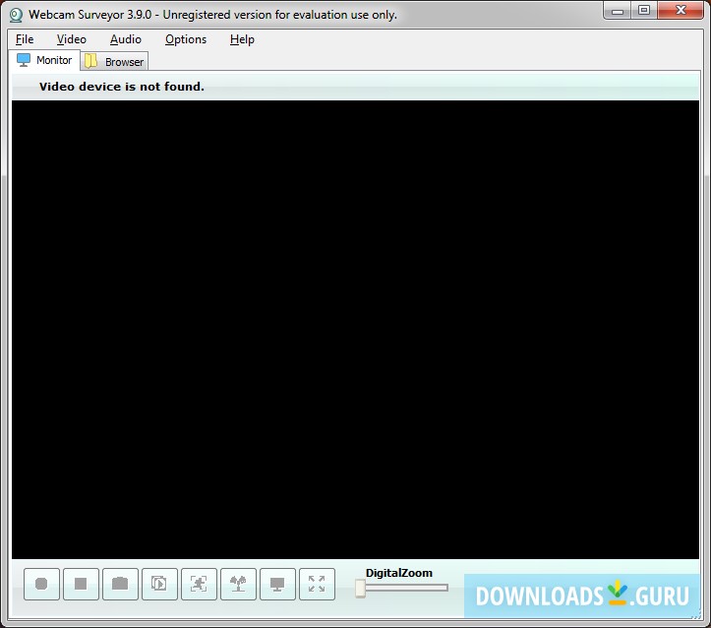Image resolution: width=711 pixels, height=628 pixels.
Task: Open the Video menu
Action: point(71,39)
